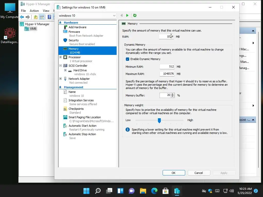Click the help question mark toolbar icon
Viewport: 263px width, 197px height.
pyautogui.click(x=49, y=17)
